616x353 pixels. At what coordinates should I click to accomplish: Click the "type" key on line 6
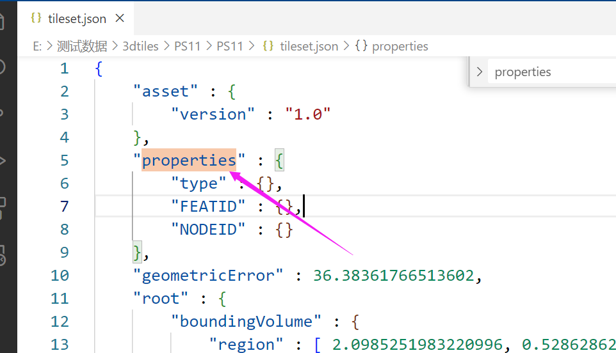click(x=199, y=184)
